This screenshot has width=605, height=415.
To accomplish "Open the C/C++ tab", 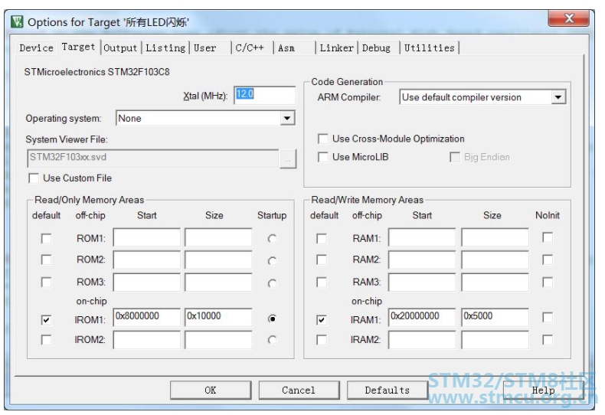I will point(250,47).
